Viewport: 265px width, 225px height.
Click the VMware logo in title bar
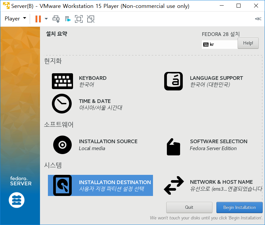(x=6, y=6)
